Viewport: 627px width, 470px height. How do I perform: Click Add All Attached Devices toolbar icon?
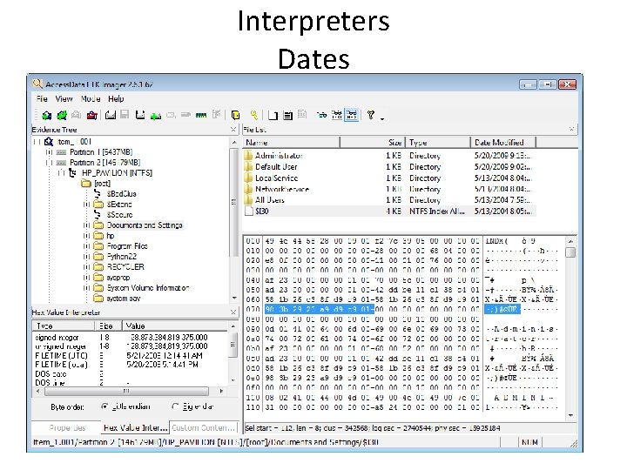click(x=62, y=116)
